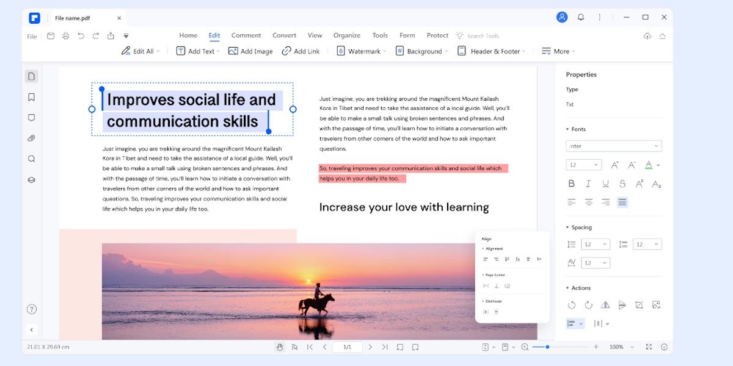This screenshot has height=366, width=733.
Task: Click the crop icon in the Actions section
Action: click(640, 305)
